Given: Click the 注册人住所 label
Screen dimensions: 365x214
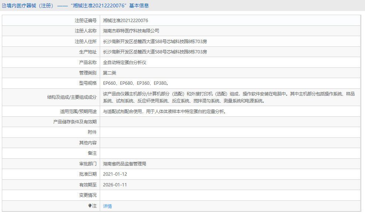Looking at the screenshot, I should coord(85,42).
